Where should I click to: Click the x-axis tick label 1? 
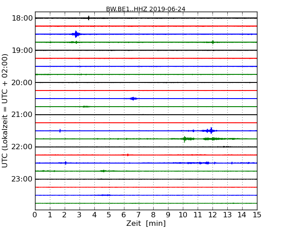[50, 215]
